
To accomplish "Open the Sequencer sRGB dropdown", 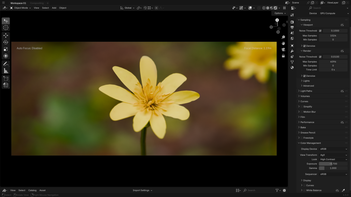I will pos(333,174).
